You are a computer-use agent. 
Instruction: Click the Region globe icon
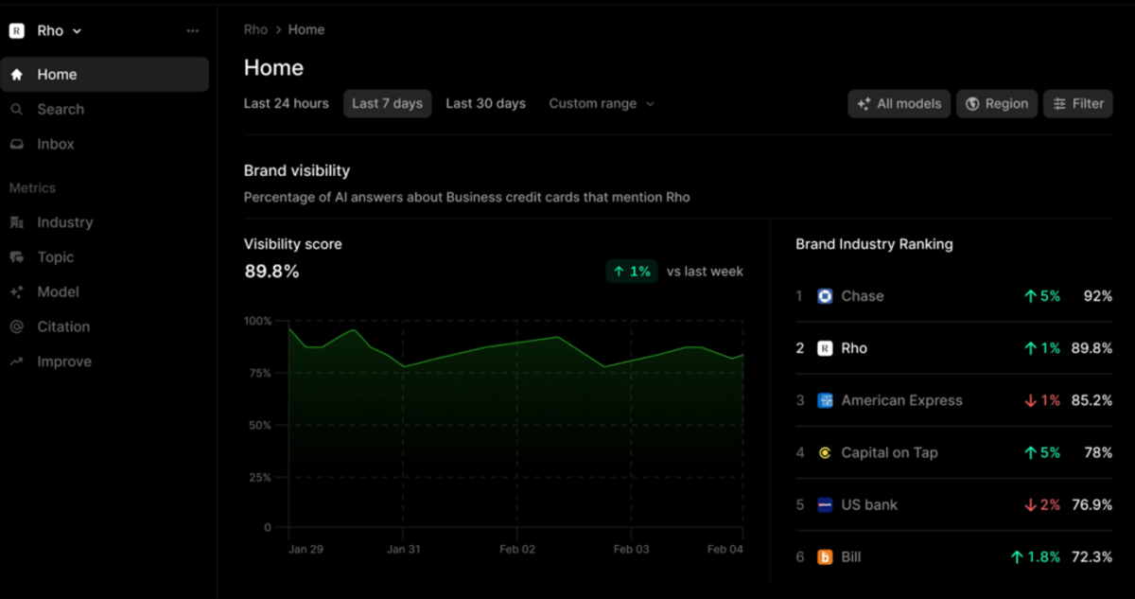tap(974, 104)
